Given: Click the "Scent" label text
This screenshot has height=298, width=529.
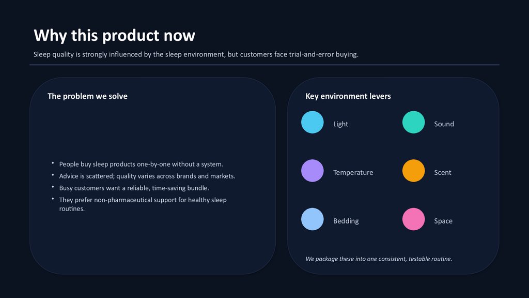Looking at the screenshot, I should 442,173.
